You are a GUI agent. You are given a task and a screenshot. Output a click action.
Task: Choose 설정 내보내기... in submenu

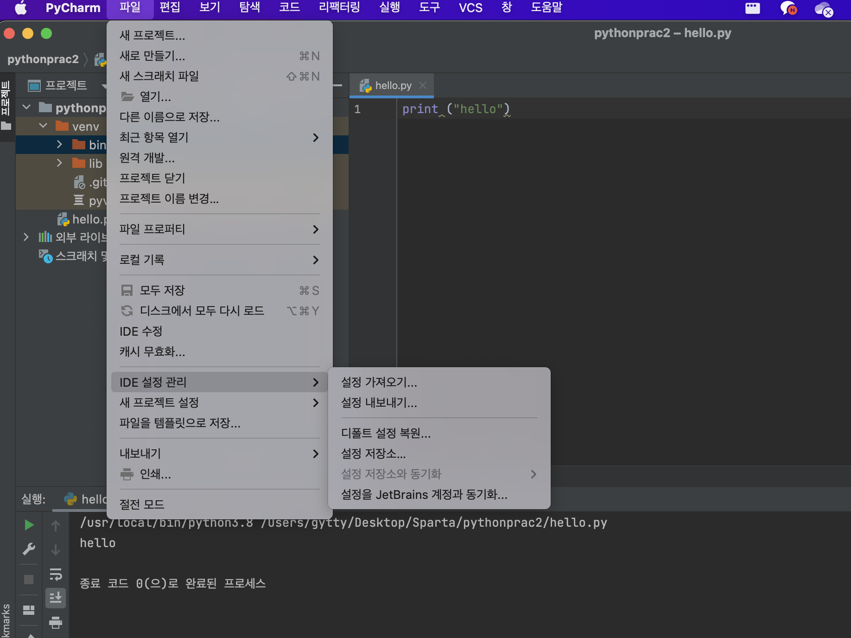point(439,402)
